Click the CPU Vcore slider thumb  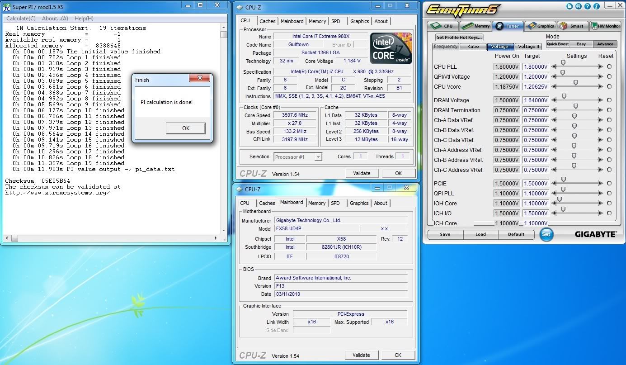(x=575, y=82)
